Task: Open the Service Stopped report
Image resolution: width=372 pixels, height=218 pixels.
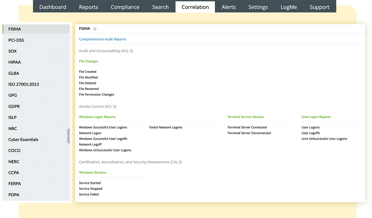Action: point(91,189)
